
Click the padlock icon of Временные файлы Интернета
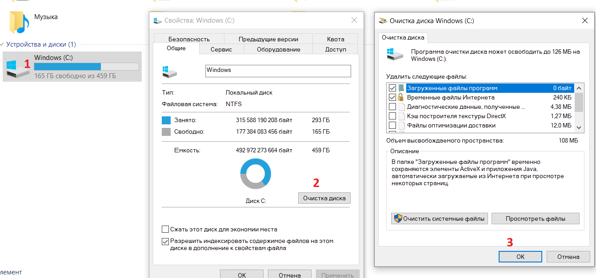coord(401,97)
